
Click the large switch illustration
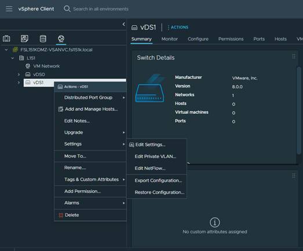tap(150, 88)
